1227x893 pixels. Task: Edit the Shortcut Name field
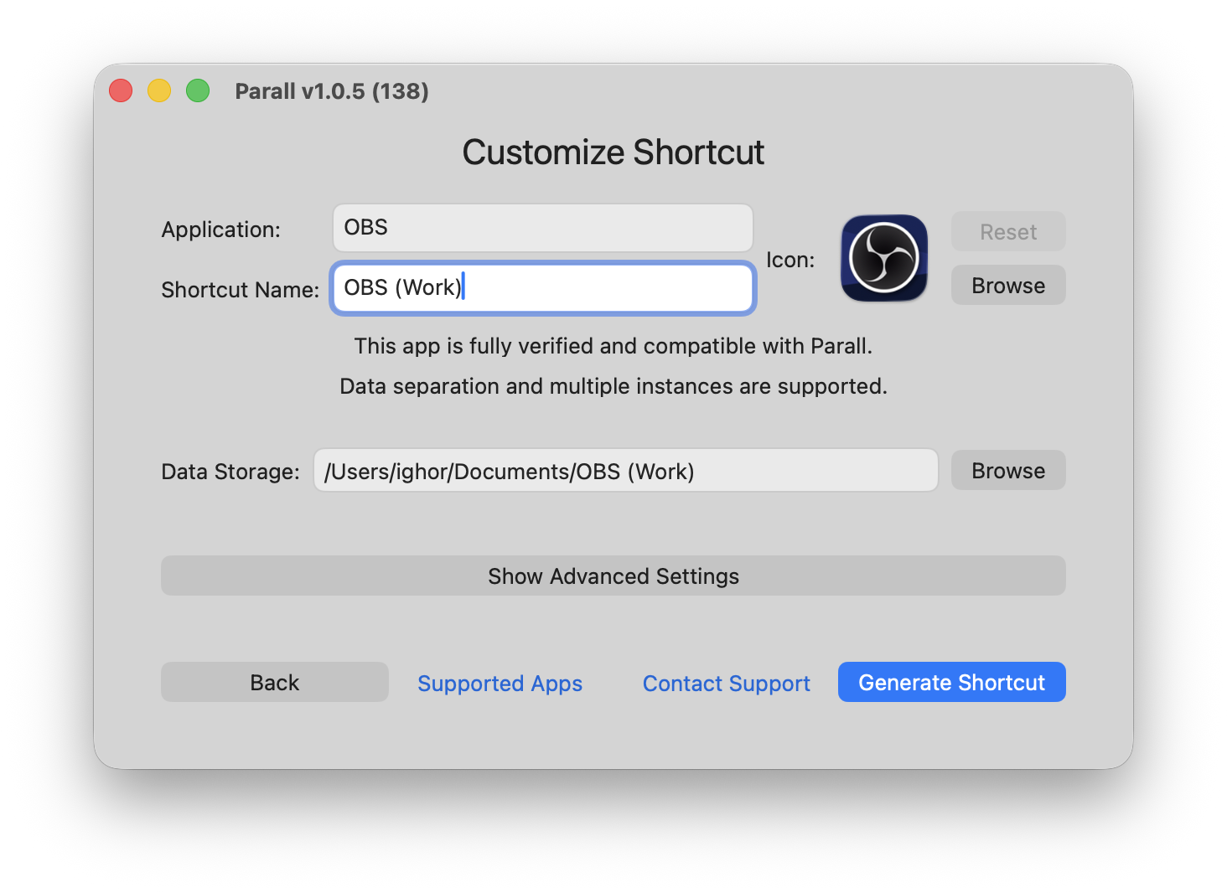click(x=542, y=287)
